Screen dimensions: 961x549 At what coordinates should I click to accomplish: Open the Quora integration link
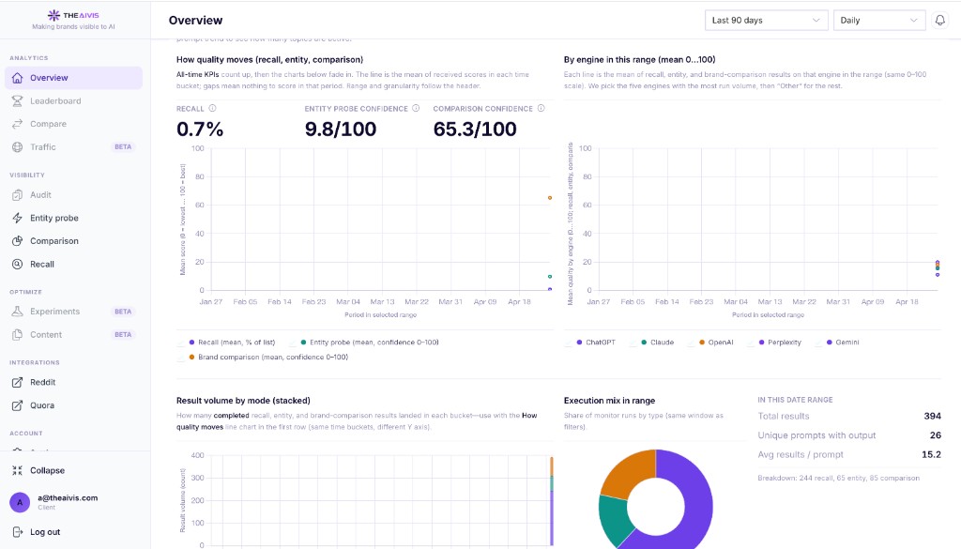pos(73,405)
